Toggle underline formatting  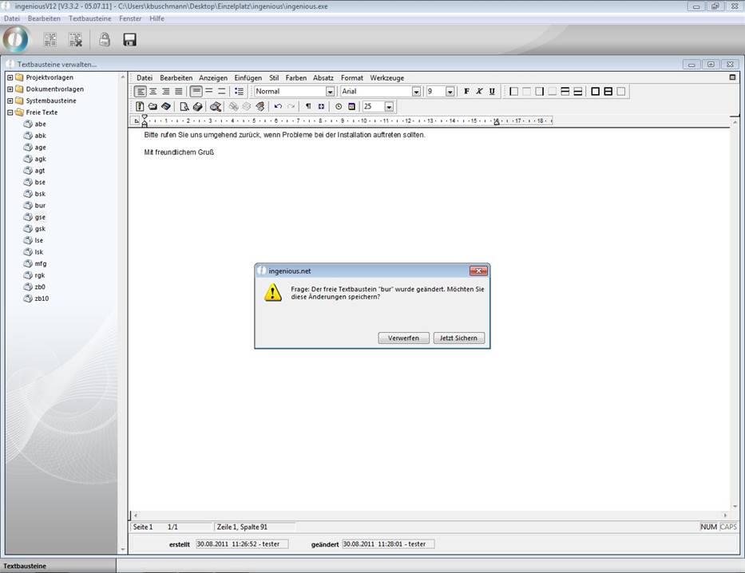coord(492,92)
